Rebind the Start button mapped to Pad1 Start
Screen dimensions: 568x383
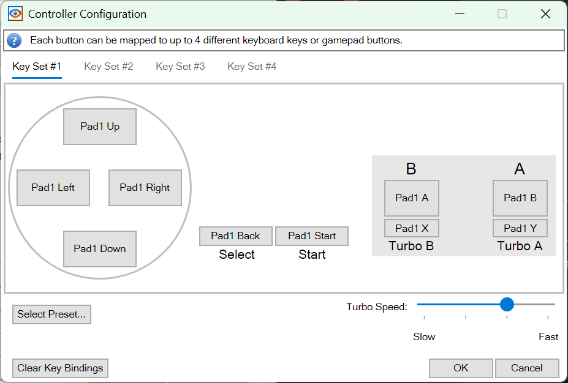click(x=311, y=236)
